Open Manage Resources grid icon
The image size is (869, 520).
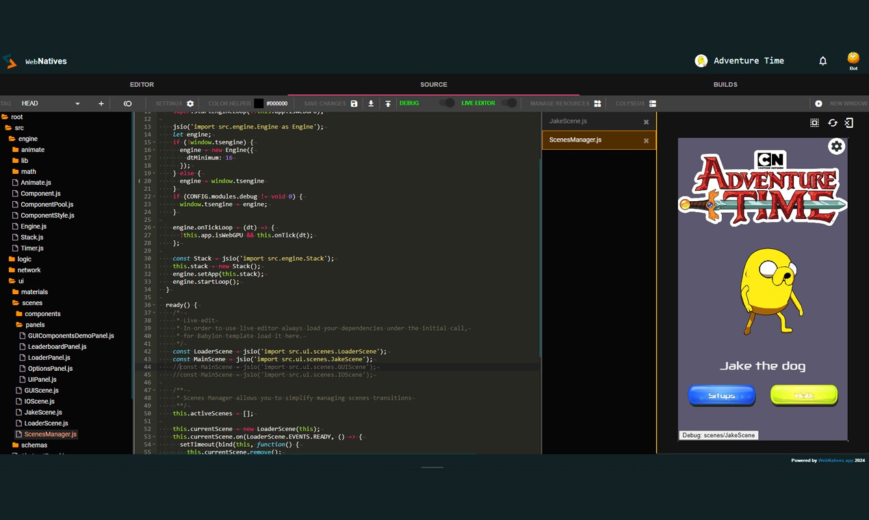click(x=597, y=103)
